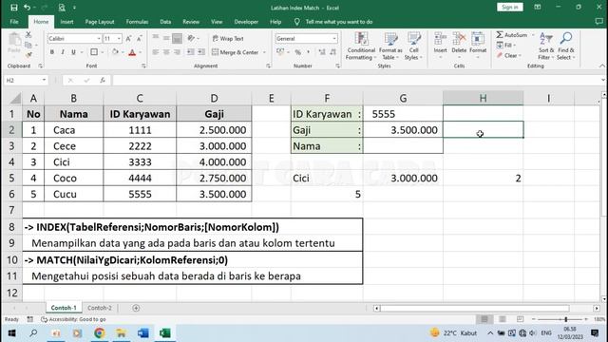Viewport: 608px width, 342px height.
Task: Open the Merge & Center dropdown arrow
Action: 264,52
